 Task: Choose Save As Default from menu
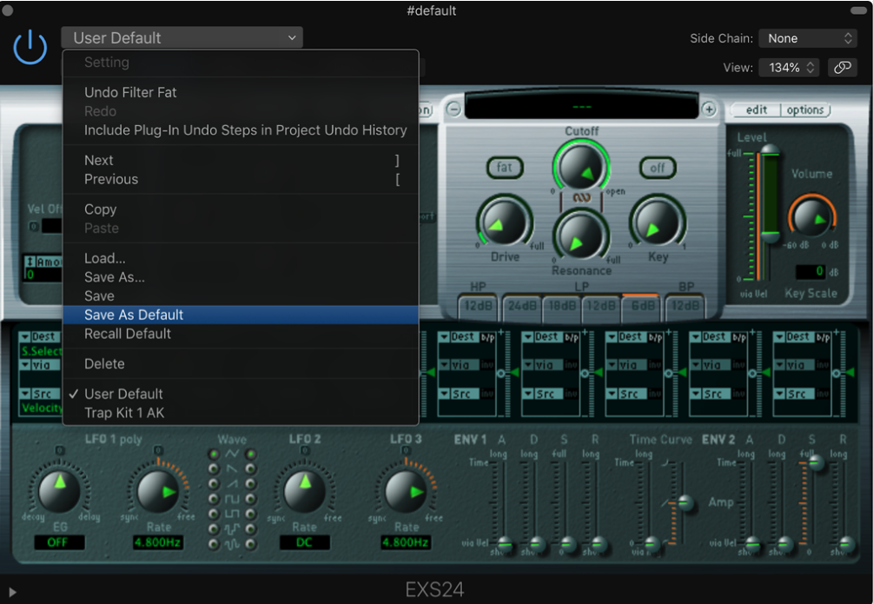click(134, 315)
